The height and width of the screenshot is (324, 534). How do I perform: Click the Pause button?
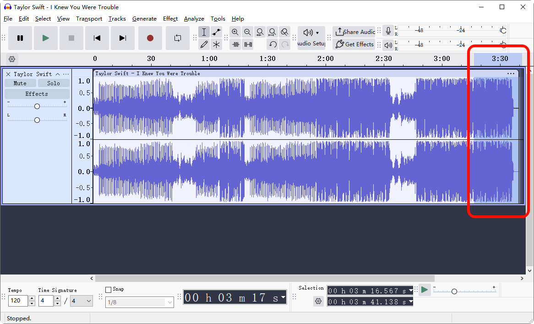click(20, 38)
